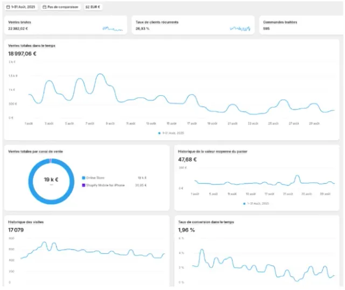Open the EUR € currency selector
Image resolution: width=345 pixels, height=290 pixels.
93,7
